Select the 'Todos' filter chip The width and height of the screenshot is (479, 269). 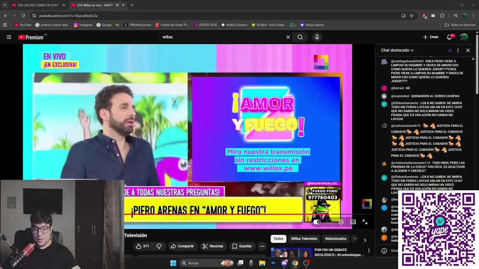point(278,239)
